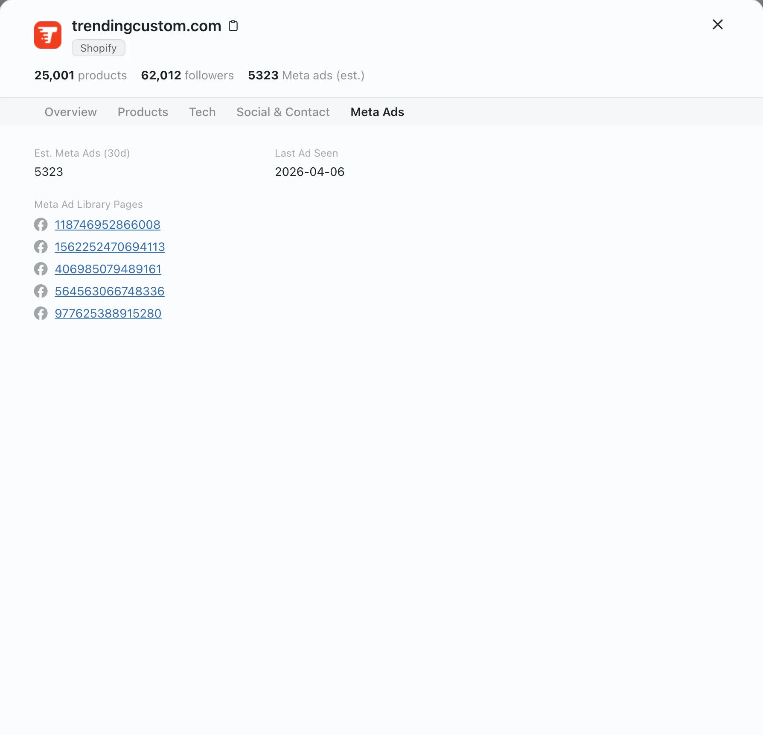Open ad library page link 1562252470694113

tap(110, 247)
